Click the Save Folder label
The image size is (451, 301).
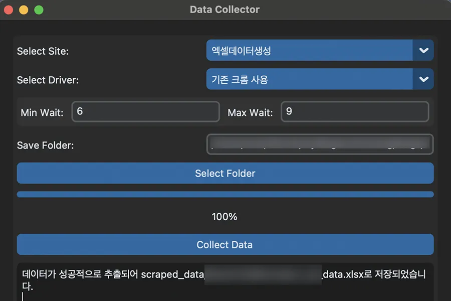45,145
